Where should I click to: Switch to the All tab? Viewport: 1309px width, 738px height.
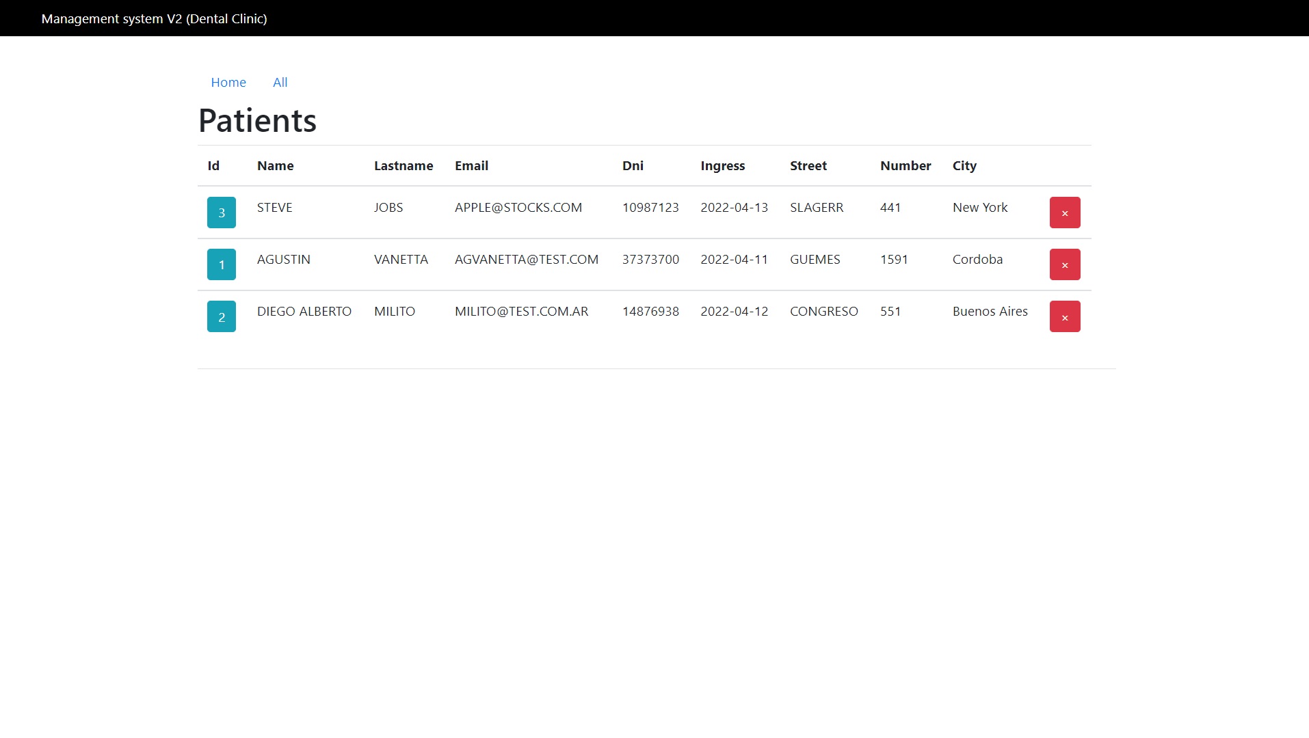click(x=280, y=82)
